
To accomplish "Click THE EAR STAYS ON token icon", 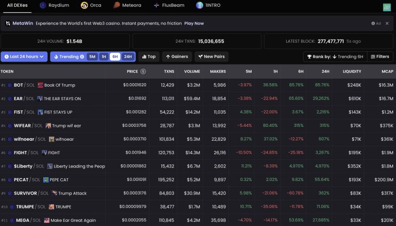I will [x=40, y=99].
